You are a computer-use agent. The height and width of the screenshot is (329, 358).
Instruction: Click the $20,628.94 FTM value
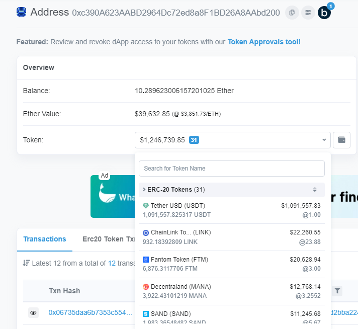click(x=305, y=259)
